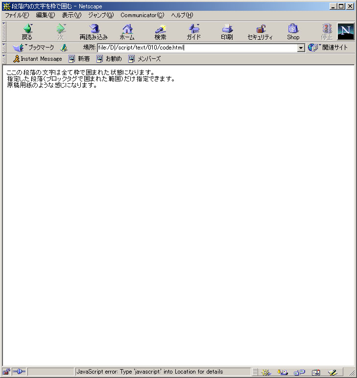357x378 pixels.
Task: Click the Shop toolbar icon
Action: (x=293, y=32)
